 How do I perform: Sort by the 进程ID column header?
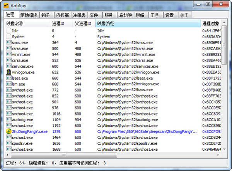(x=61, y=23)
